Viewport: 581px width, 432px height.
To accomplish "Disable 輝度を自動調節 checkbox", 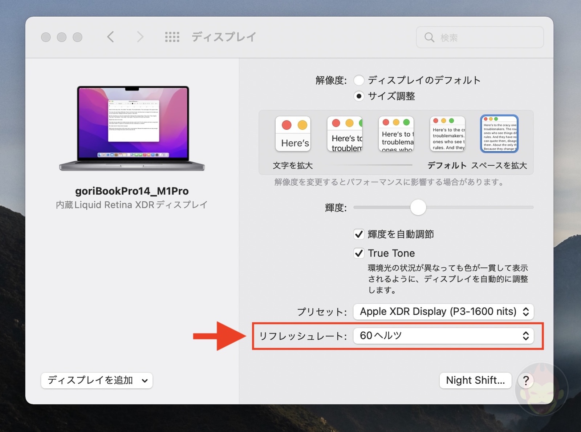I will (x=359, y=234).
